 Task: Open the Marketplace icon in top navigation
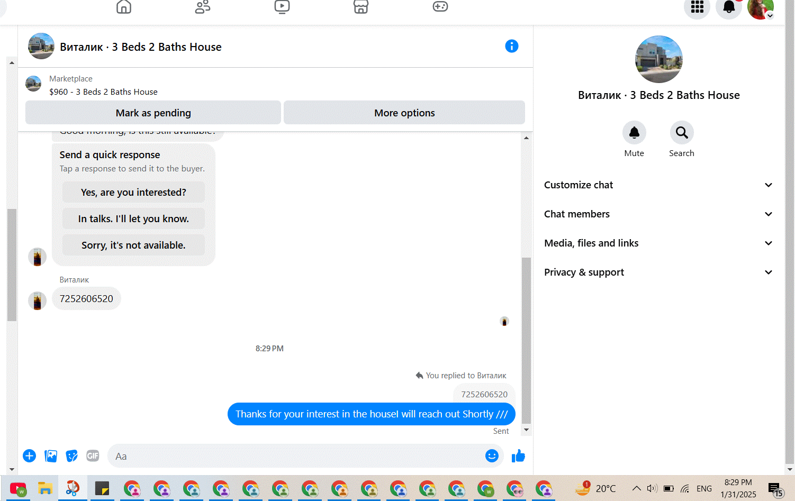tap(361, 6)
